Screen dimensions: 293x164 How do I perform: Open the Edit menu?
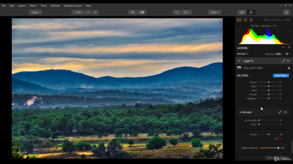(x=11, y=6)
